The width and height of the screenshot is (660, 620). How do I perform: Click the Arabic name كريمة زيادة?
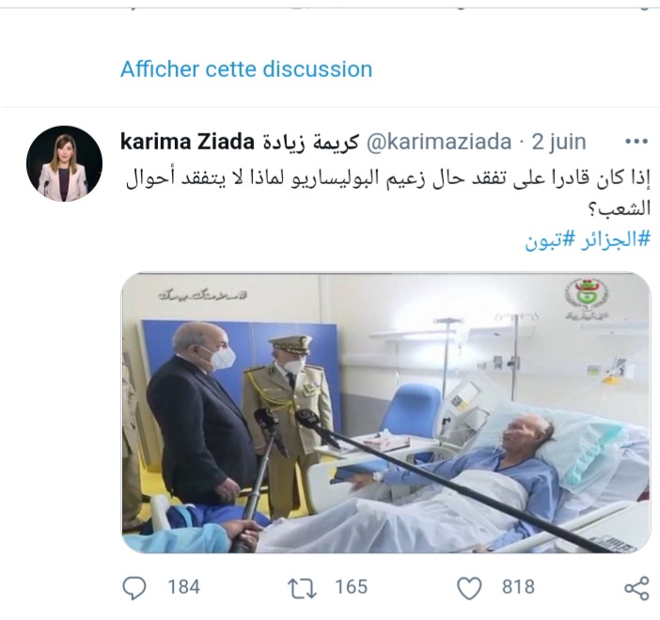310,142
